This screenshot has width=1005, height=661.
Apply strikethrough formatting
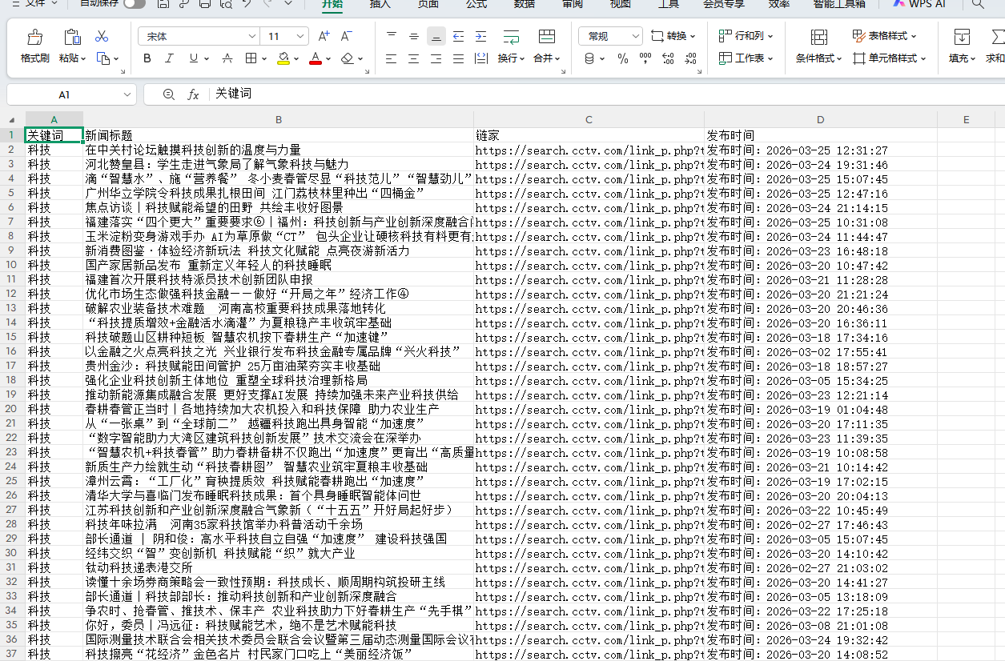click(x=227, y=58)
